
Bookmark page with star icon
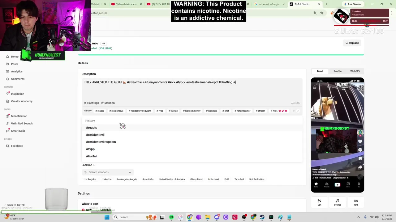(x=322, y=13)
